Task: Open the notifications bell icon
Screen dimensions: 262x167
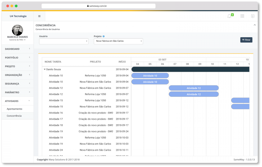Action: click(x=229, y=16)
